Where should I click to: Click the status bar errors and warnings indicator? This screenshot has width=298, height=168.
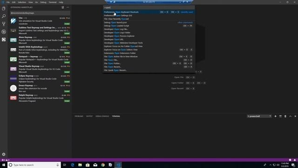(6, 160)
